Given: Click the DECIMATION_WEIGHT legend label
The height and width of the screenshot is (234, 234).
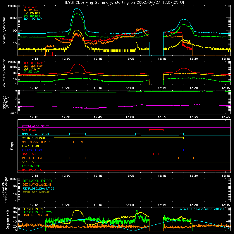Looking at the screenshot, I should pos(37,185).
